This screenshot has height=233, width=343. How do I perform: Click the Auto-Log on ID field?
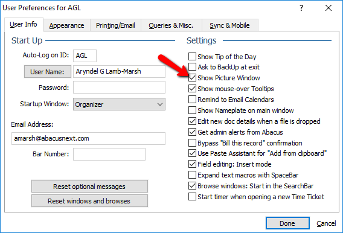click(85, 56)
